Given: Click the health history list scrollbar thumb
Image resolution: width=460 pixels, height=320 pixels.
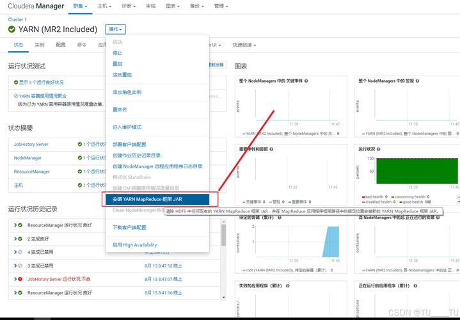Looking at the screenshot, I should click(223, 235).
